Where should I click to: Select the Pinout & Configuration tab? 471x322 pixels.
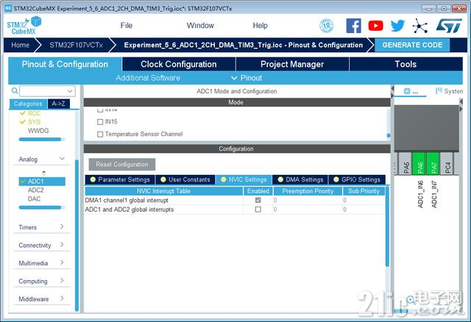(65, 64)
